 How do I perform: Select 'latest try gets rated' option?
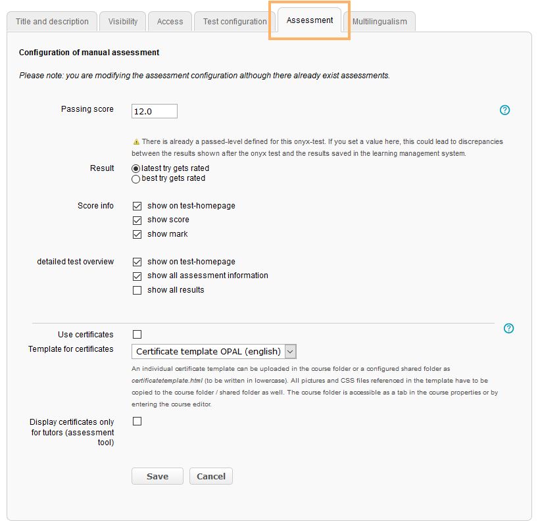point(136,168)
